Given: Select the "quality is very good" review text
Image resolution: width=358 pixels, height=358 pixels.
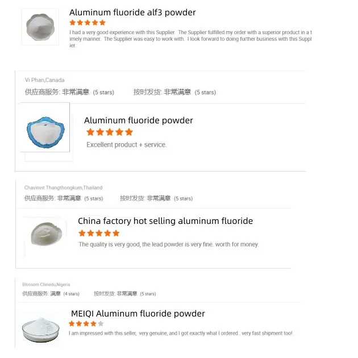Looking at the screenshot, I should [168, 244].
